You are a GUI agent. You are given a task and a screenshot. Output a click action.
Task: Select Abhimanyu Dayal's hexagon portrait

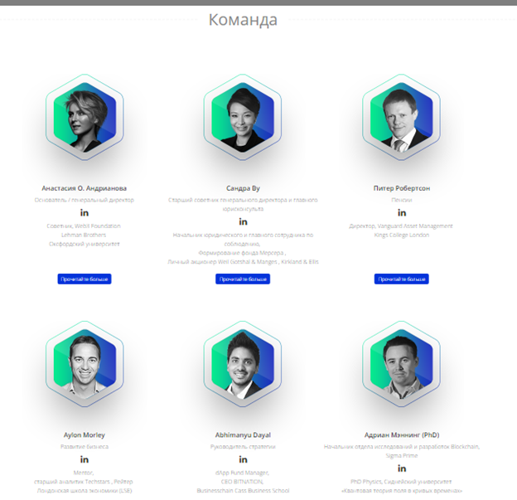click(x=243, y=364)
